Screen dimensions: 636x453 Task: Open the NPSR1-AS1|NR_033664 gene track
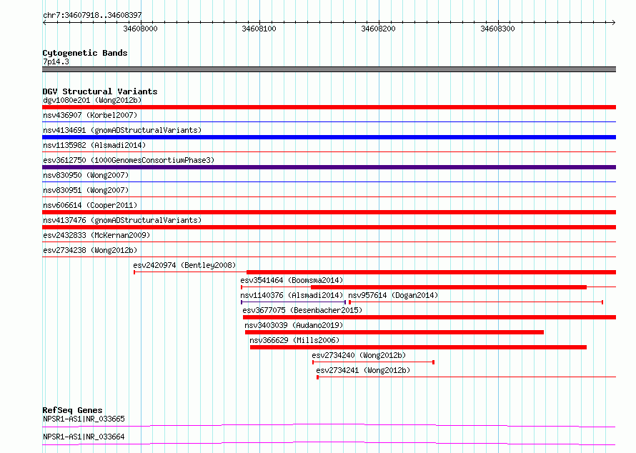coord(329,443)
